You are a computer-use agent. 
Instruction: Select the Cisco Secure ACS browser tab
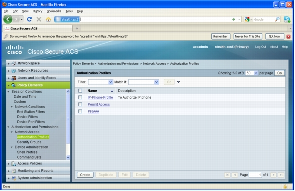37,28
